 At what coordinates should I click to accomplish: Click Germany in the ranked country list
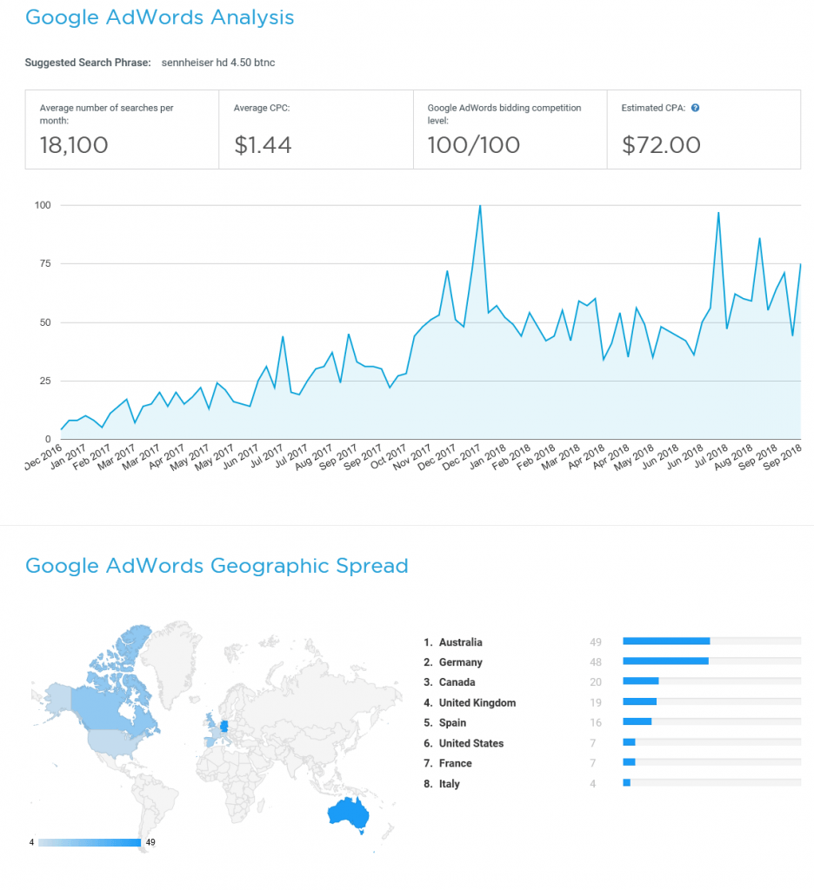tap(461, 662)
